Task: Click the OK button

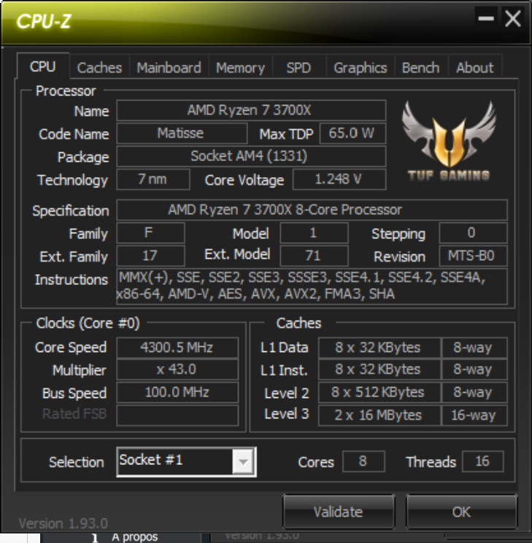Action: point(461,512)
